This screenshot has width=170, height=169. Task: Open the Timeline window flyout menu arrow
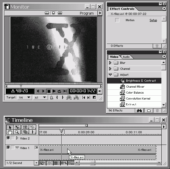click(x=164, y=127)
